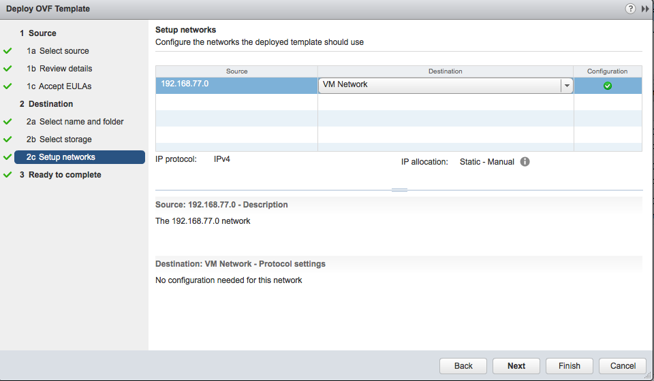The height and width of the screenshot is (381, 654).
Task: Click the double-arrow expand icon in title bar
Action: 645,9
